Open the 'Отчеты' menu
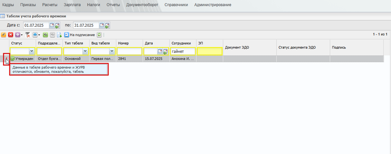The width and height of the screenshot is (391, 154). tap(113, 5)
